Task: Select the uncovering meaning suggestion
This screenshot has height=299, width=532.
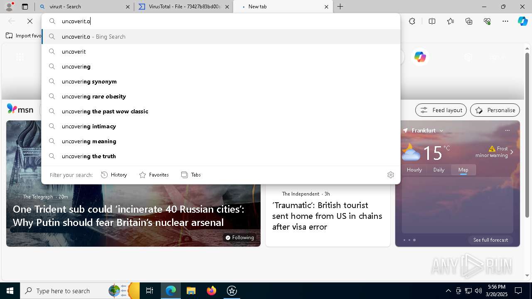Action: coord(221,141)
